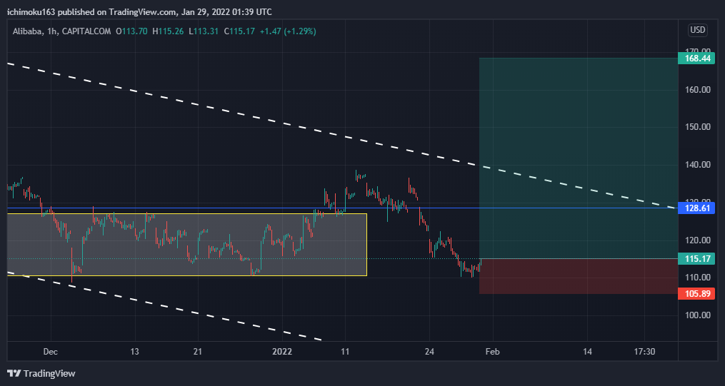Click the 168.44 take-profit price label

click(x=696, y=59)
